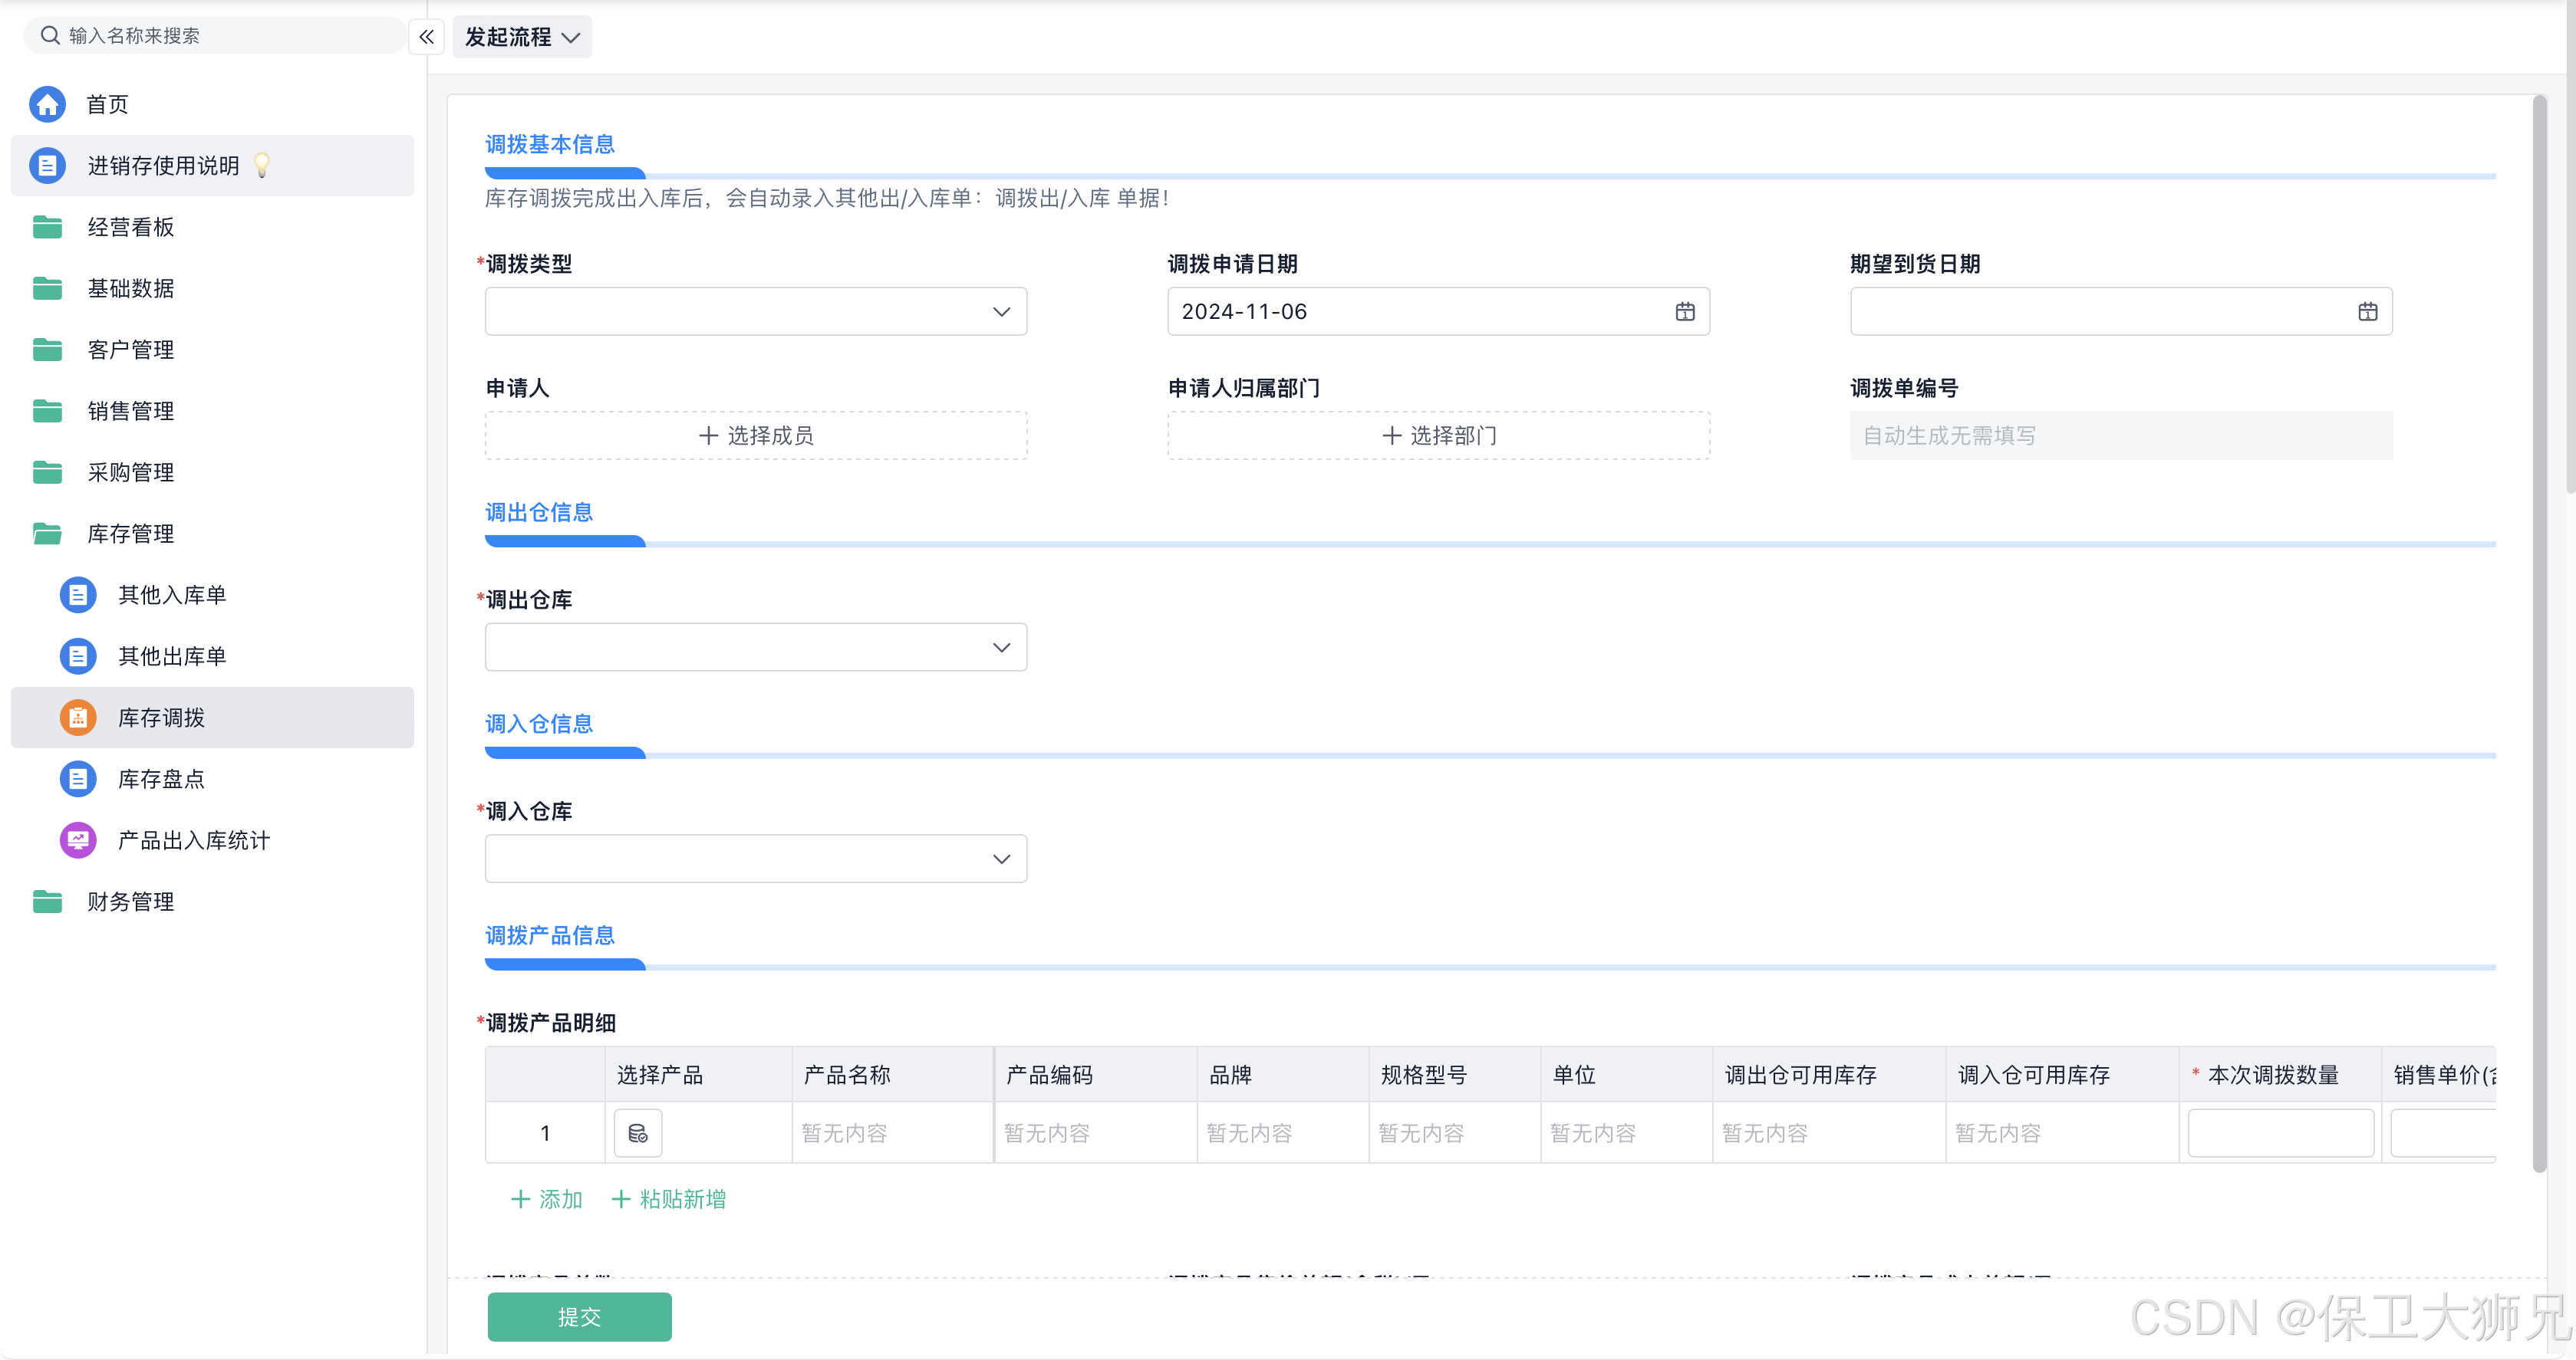Open 库存盘点 document icon item
This screenshot has height=1360, width=2576.
click(x=78, y=780)
